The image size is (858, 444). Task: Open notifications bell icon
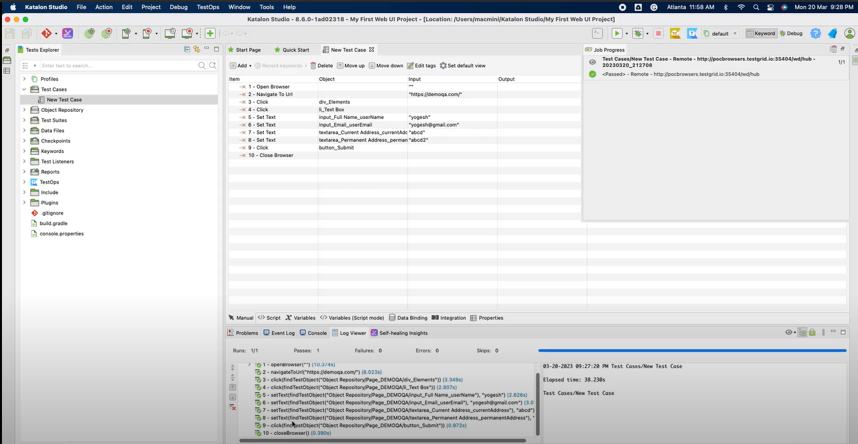832,33
